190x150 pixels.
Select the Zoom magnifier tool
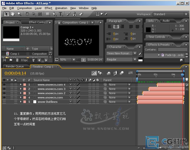click(19, 14)
